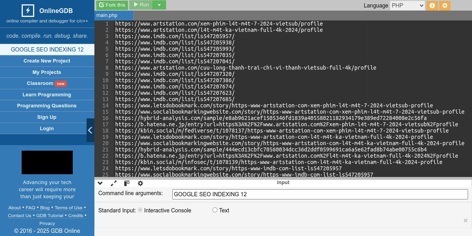Click Login in the sidebar

47,129
